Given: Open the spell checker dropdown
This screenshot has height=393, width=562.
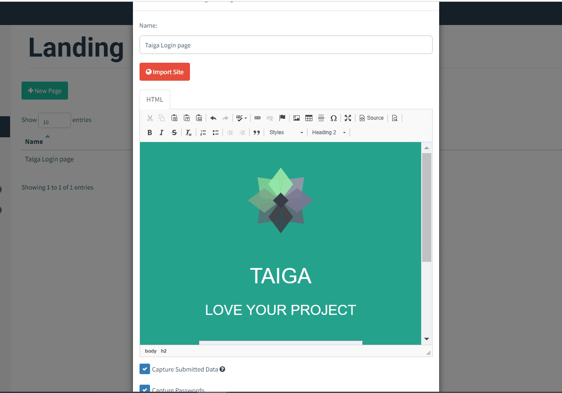Looking at the screenshot, I should pyautogui.click(x=241, y=118).
